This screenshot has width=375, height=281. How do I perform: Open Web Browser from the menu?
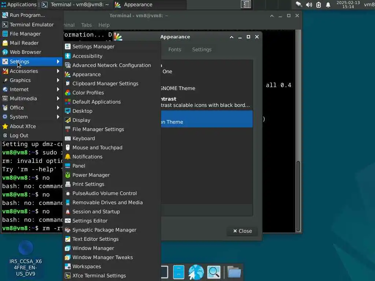click(31, 52)
